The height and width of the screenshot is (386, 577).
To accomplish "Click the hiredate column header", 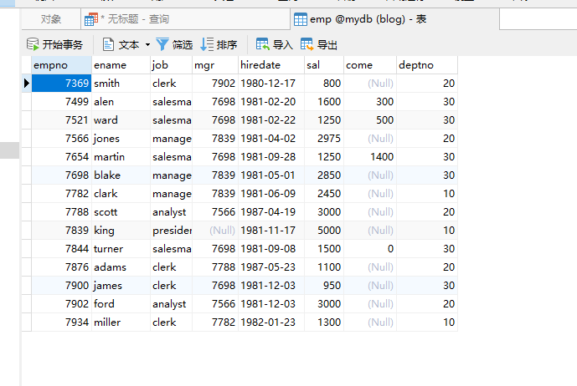I will point(270,64).
